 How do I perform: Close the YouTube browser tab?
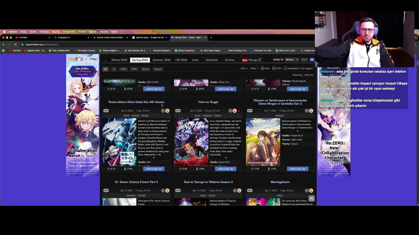point(49,38)
